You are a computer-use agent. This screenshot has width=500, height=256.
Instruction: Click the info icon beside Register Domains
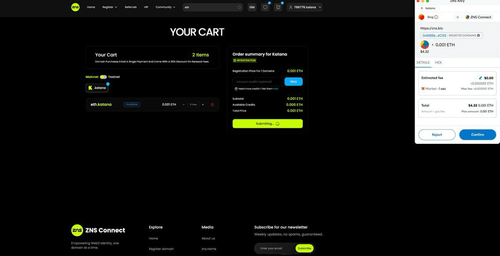478,35
